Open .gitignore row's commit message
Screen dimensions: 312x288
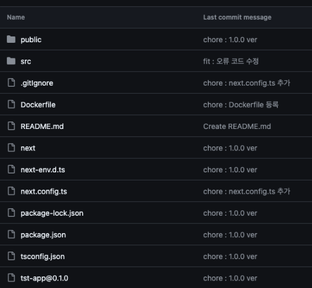point(247,83)
